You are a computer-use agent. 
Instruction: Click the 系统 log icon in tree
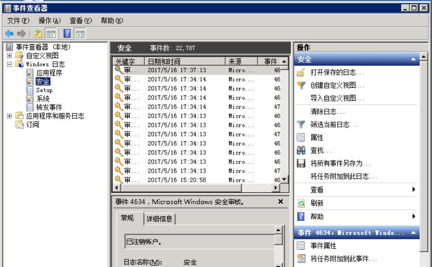[30, 98]
